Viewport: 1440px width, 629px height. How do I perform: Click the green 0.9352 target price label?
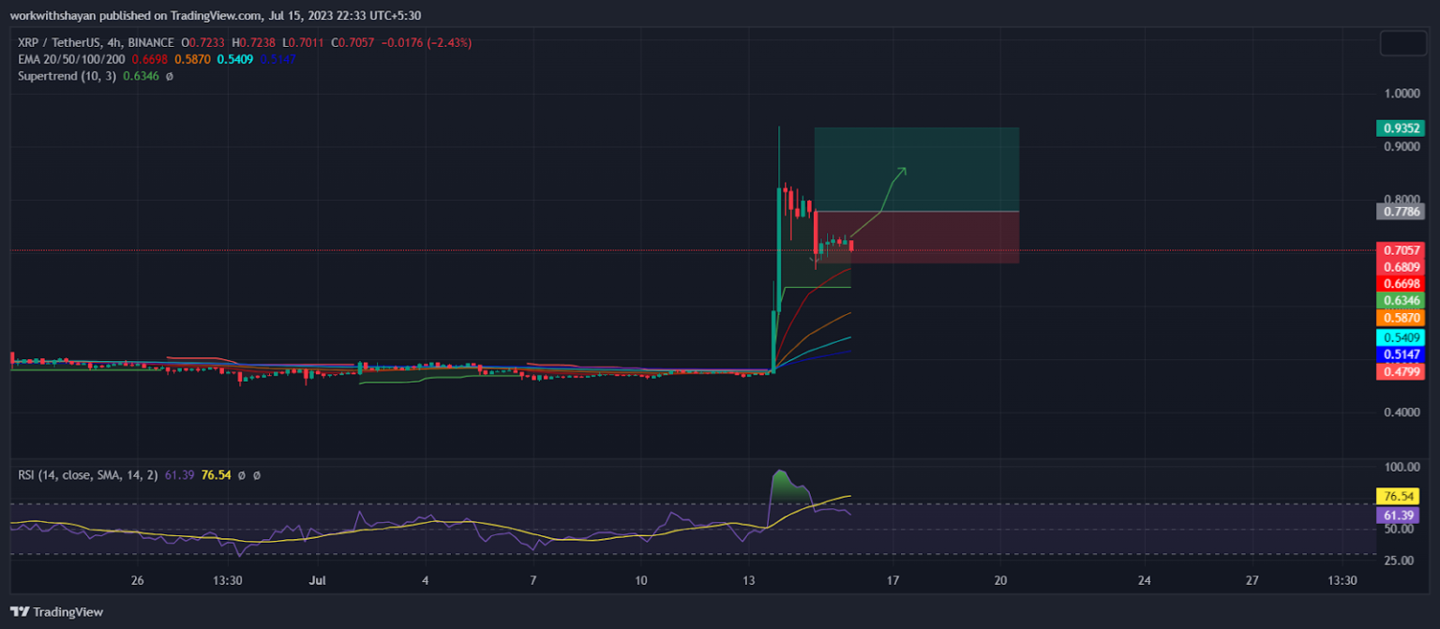[1400, 128]
